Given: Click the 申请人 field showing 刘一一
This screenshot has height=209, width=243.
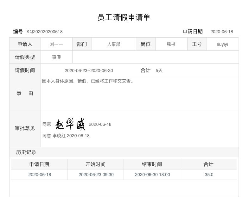Looking at the screenshot, I should (56, 44).
